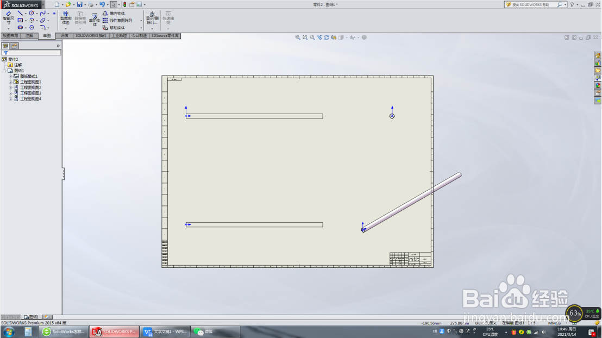Switch to the 草图 tab

(x=47, y=36)
